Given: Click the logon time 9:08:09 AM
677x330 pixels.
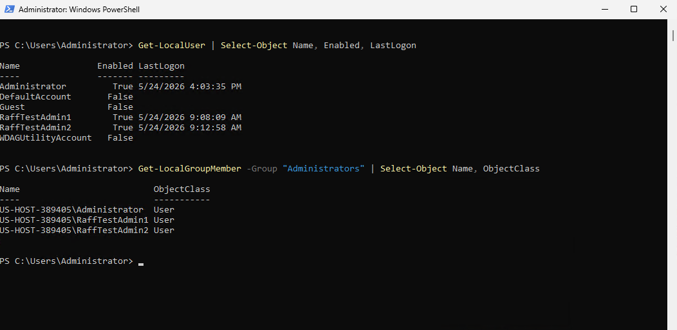Looking at the screenshot, I should coord(216,117).
